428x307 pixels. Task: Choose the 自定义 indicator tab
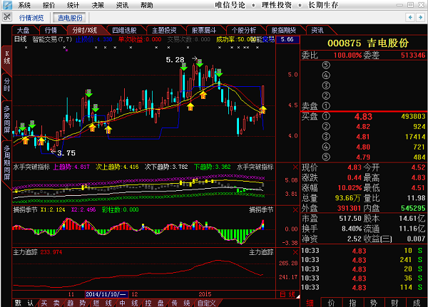click(x=206, y=303)
